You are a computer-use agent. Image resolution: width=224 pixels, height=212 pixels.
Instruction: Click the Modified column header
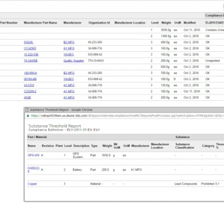coord(189,23)
